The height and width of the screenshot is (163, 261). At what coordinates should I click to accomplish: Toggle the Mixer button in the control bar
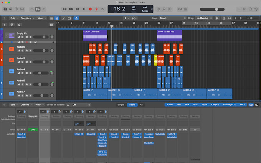(x=38, y=9)
